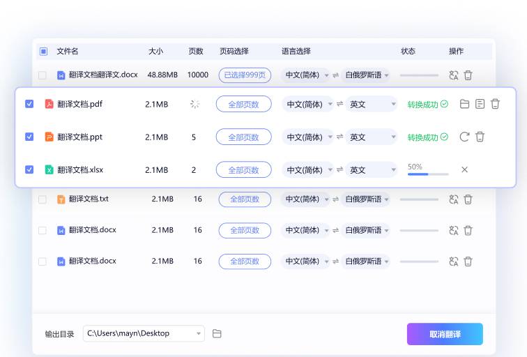
Task: Swap languages in the 翻译文档.ppt row
Action: coord(339,137)
